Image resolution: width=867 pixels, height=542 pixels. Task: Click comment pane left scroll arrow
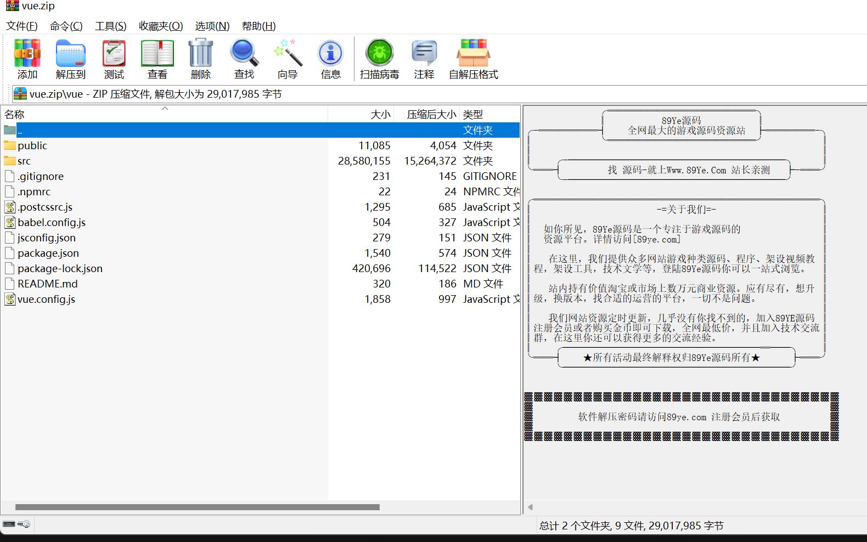tap(530, 507)
